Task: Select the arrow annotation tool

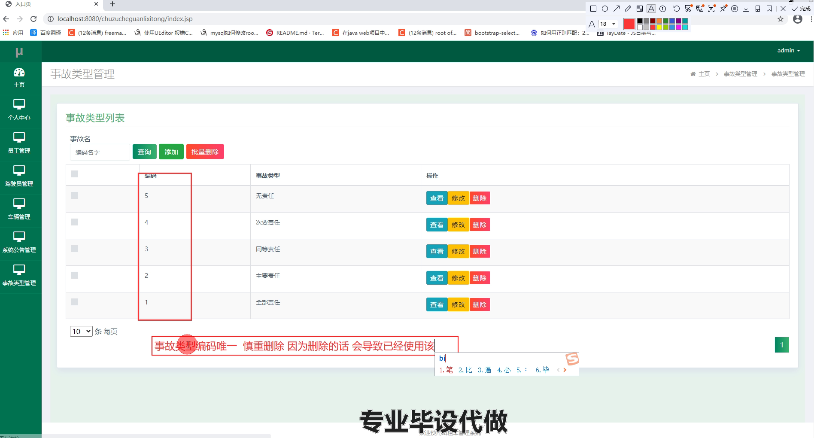Action: pyautogui.click(x=617, y=9)
